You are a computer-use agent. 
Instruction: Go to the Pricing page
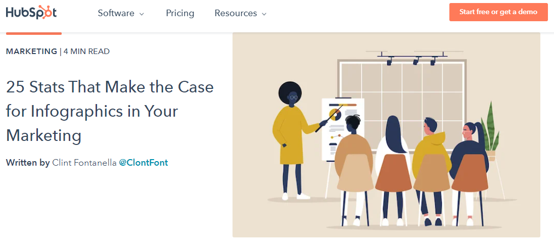(180, 13)
